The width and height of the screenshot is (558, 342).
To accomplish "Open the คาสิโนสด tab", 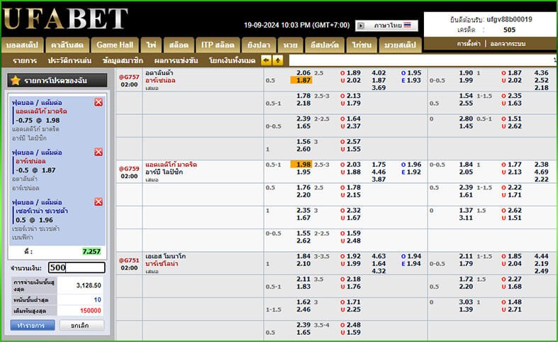I will click(67, 45).
